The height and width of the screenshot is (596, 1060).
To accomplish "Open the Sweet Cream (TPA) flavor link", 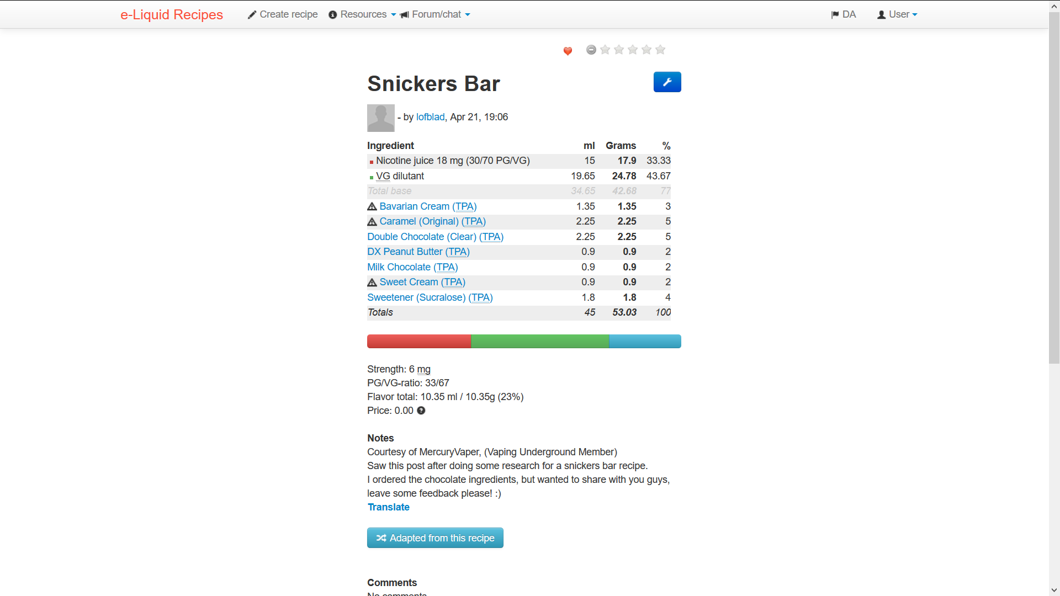I will pos(422,282).
